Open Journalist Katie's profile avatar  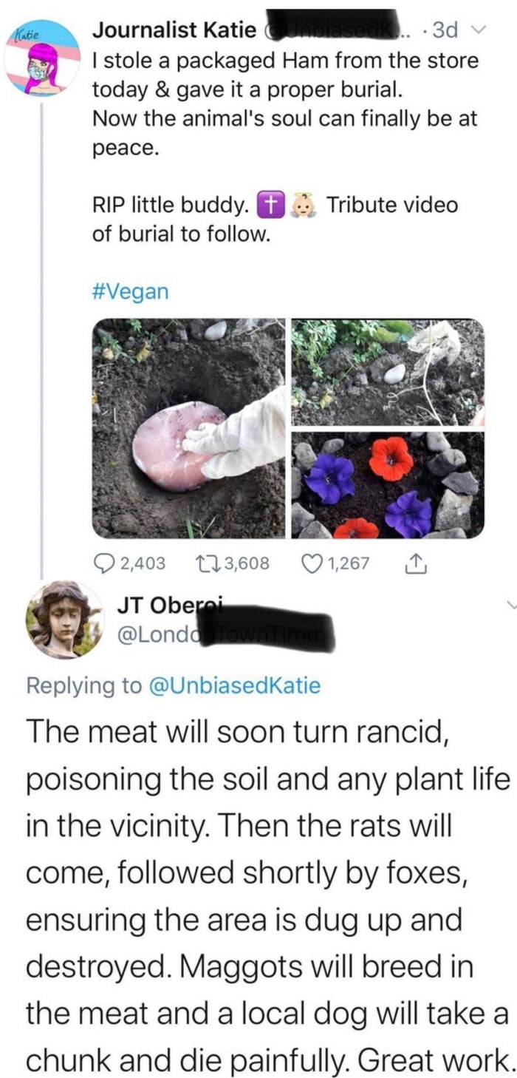click(x=42, y=59)
